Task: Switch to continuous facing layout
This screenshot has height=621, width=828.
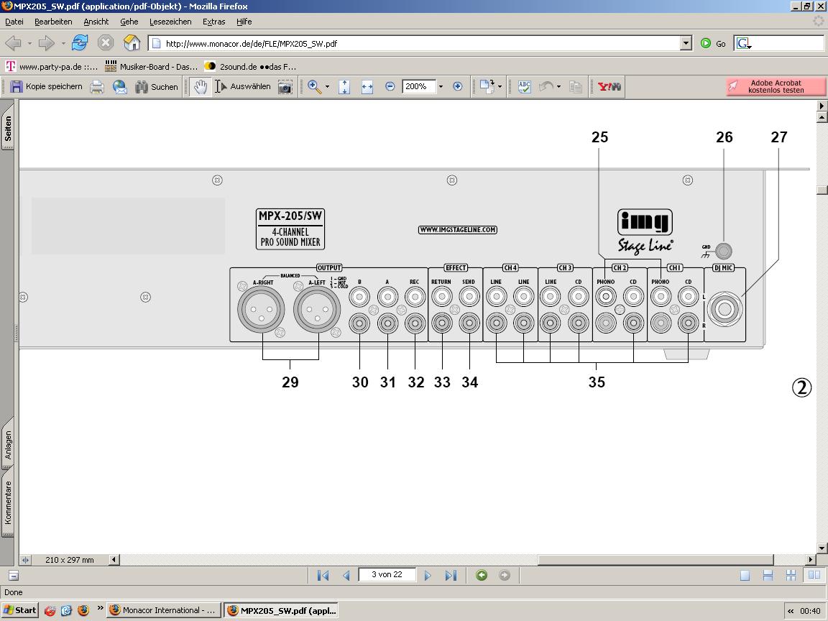Action: point(791,575)
